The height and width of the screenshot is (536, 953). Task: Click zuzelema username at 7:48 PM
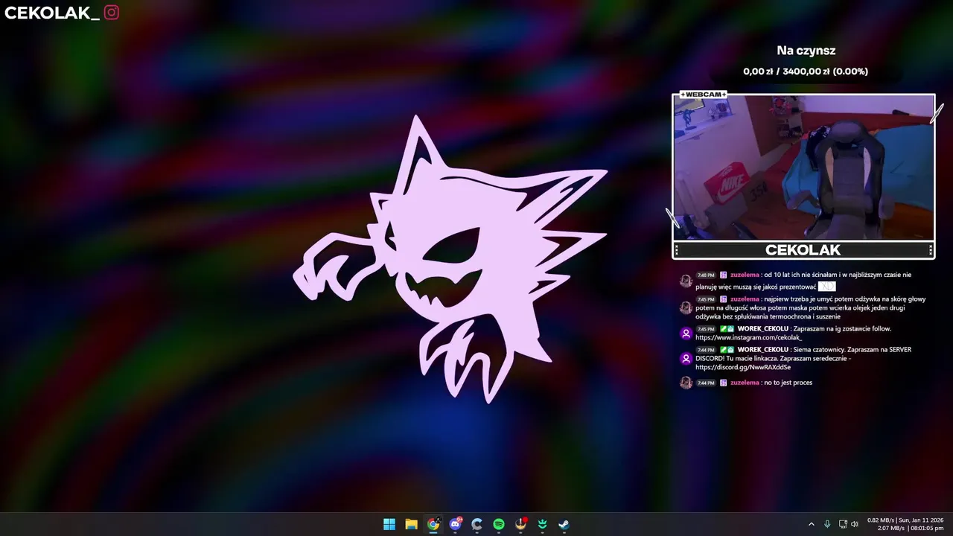pyautogui.click(x=745, y=275)
